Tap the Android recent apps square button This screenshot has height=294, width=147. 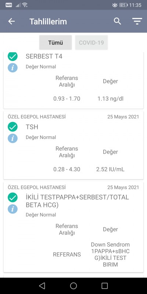pos(105,286)
